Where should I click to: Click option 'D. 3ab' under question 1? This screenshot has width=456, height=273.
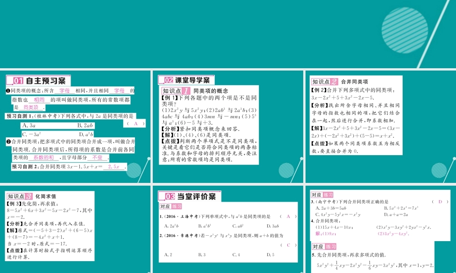pyautogui.click(x=273, y=226)
